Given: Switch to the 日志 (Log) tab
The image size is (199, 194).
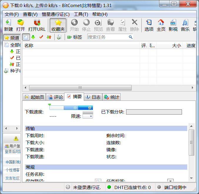Looking at the screenshot, I should tap(93, 97).
